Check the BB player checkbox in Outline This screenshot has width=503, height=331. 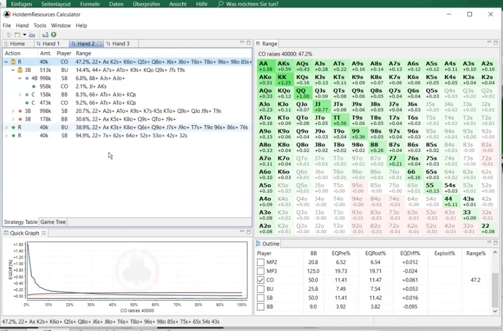click(x=261, y=307)
